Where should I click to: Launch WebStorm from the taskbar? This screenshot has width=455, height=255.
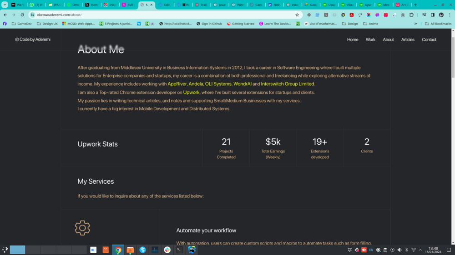click(x=192, y=250)
